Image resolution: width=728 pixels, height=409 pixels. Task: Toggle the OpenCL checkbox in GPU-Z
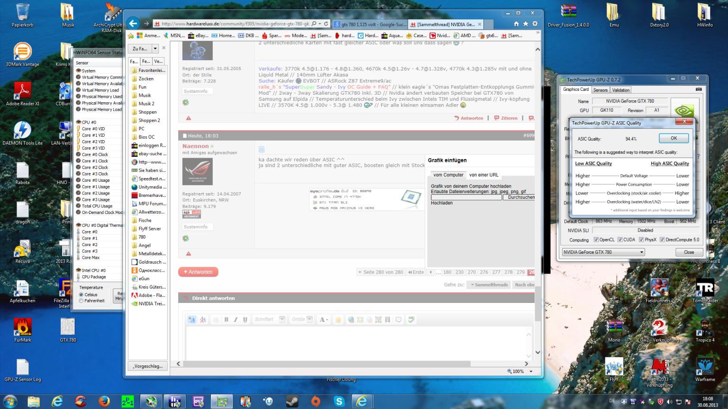pyautogui.click(x=596, y=240)
